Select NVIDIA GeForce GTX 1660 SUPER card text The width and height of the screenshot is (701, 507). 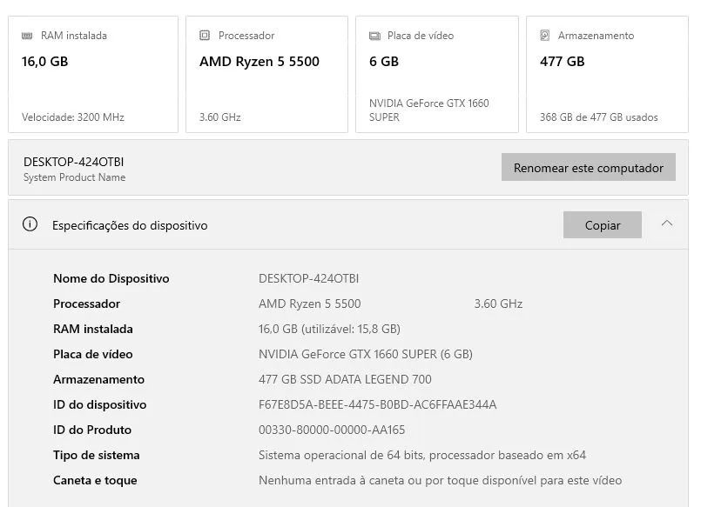coord(428,110)
